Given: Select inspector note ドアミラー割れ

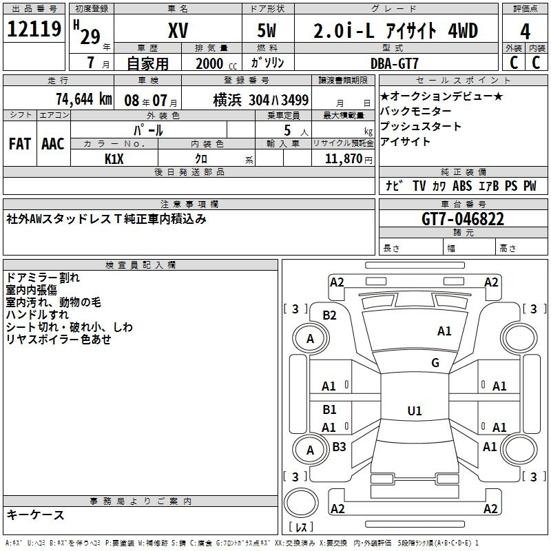Looking at the screenshot, I should (43, 278).
